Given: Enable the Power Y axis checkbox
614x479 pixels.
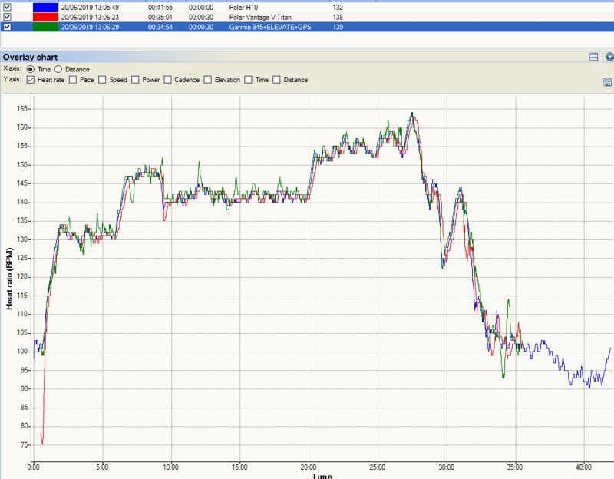Looking at the screenshot, I should 135,80.
